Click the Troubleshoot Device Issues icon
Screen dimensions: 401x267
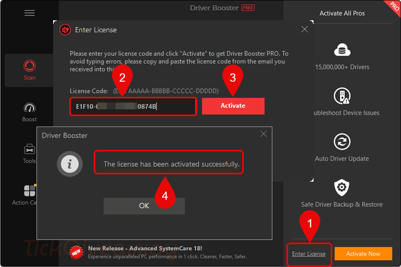342,96
